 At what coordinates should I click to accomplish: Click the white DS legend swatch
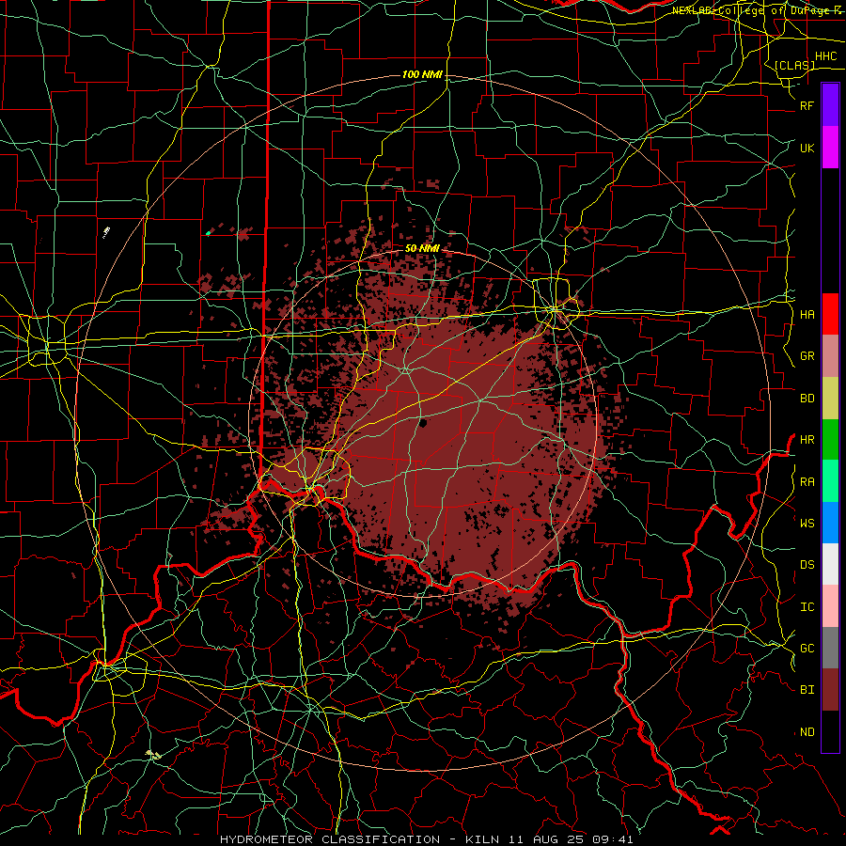click(x=830, y=564)
